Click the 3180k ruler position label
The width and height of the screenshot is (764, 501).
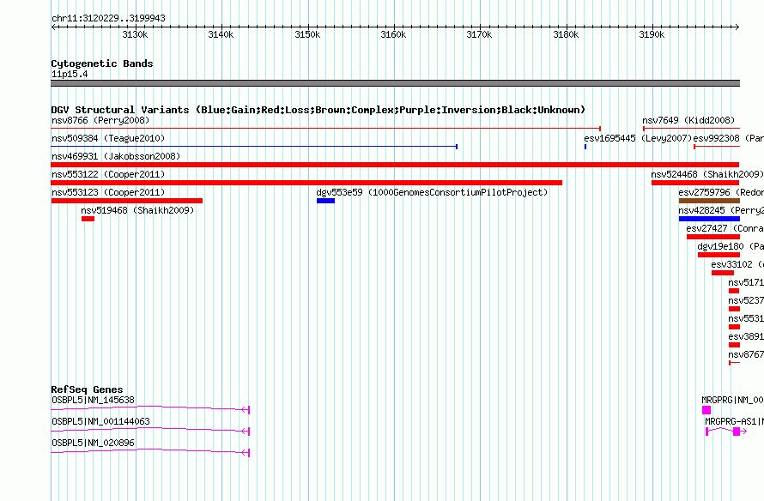click(x=566, y=34)
